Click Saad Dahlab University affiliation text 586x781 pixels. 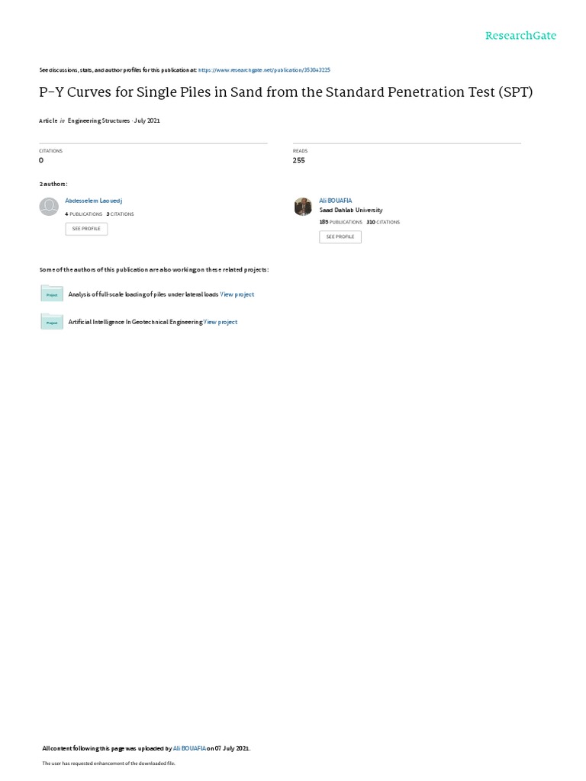(x=351, y=211)
